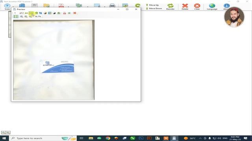Click the Save PDF icon in the main toolbar

click(61, 6)
